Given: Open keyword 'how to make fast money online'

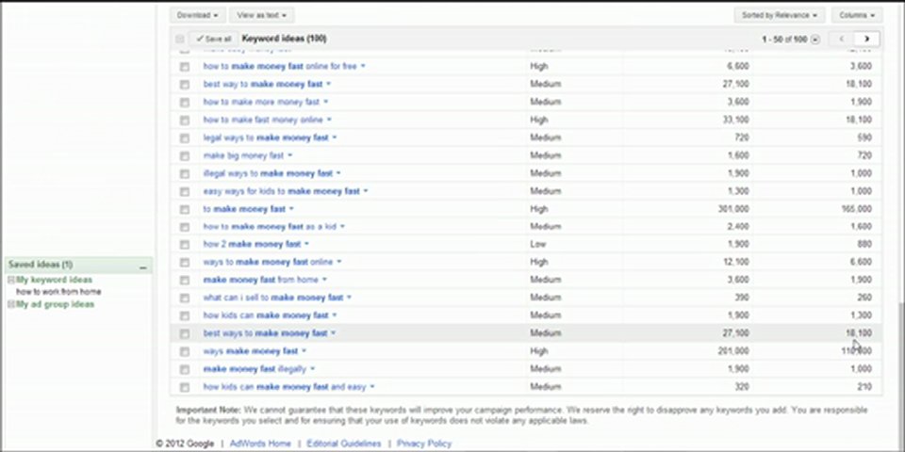Looking at the screenshot, I should point(263,120).
